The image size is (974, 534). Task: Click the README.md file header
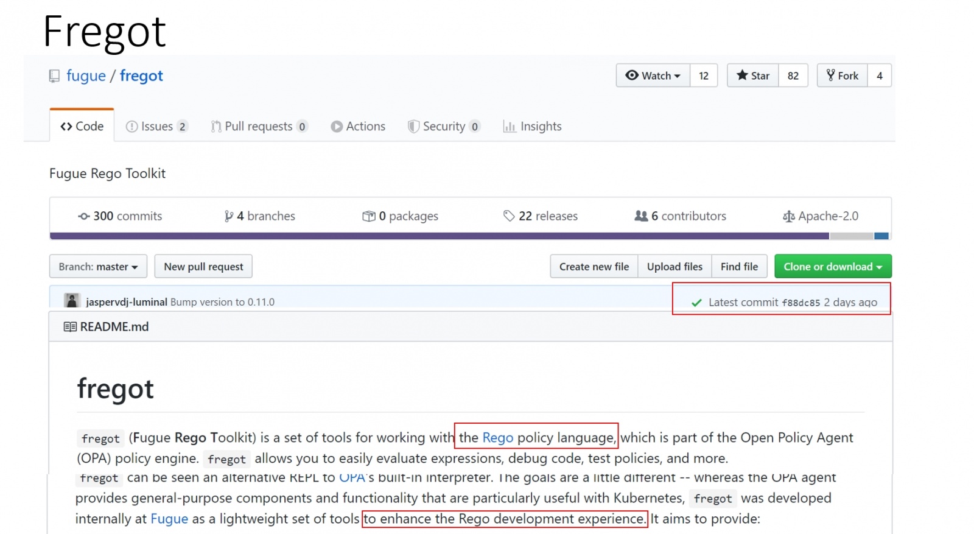[x=114, y=327]
